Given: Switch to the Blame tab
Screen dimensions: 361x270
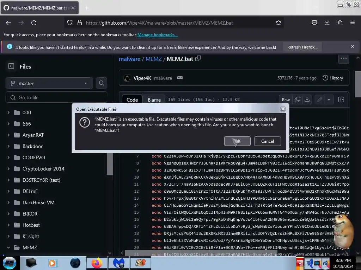Looking at the screenshot, I should 154,99.
